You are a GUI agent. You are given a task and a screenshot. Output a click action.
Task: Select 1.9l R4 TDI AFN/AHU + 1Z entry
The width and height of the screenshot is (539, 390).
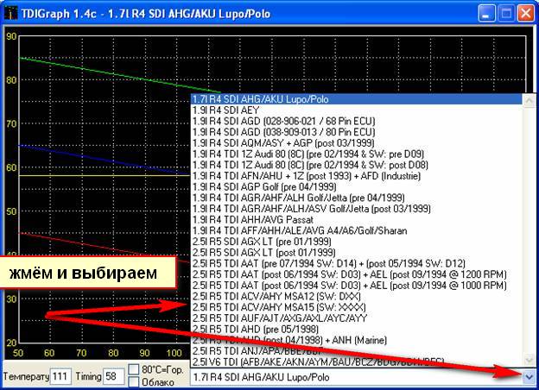(x=356, y=176)
